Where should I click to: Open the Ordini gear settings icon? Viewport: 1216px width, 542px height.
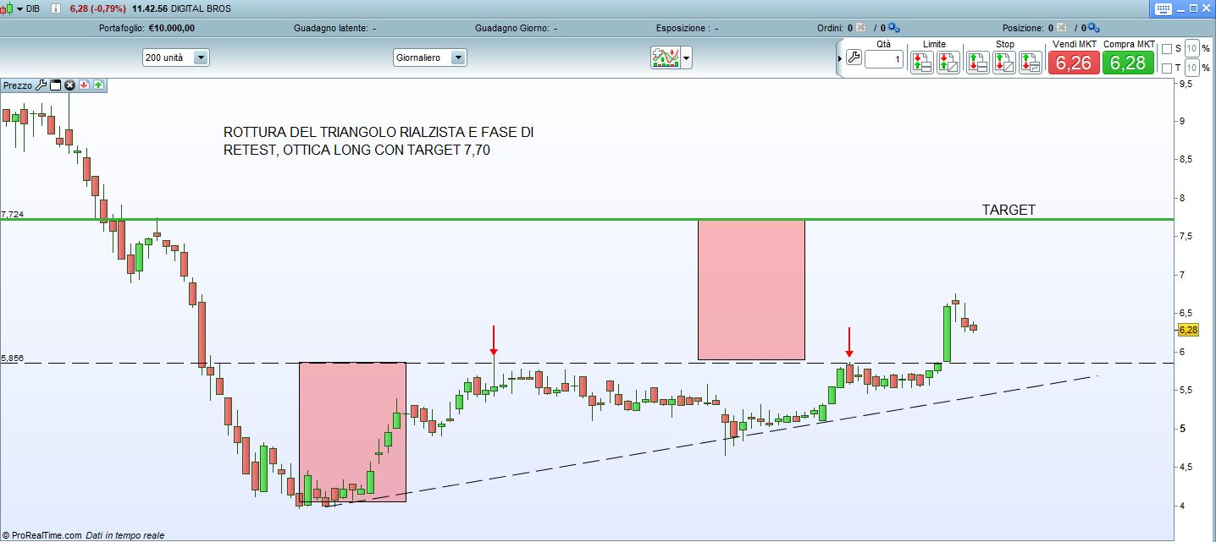894,28
